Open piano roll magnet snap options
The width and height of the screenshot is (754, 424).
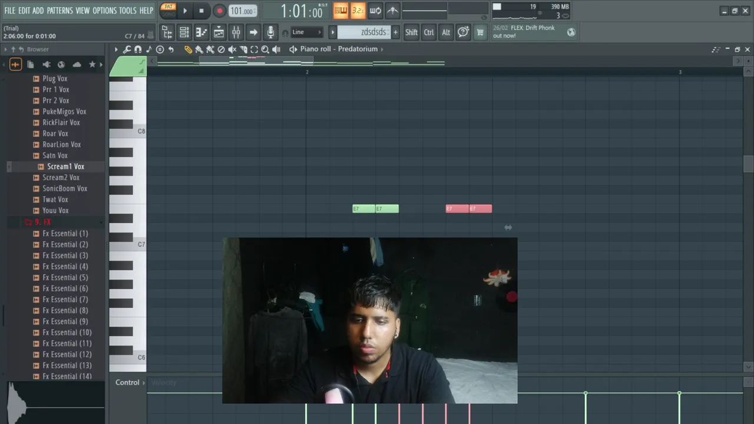(x=138, y=49)
